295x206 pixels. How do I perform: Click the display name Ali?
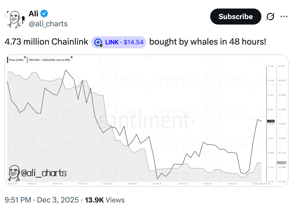coord(33,13)
